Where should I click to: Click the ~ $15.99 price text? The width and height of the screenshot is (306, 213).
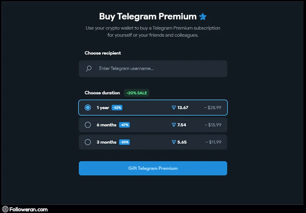(x=213, y=125)
